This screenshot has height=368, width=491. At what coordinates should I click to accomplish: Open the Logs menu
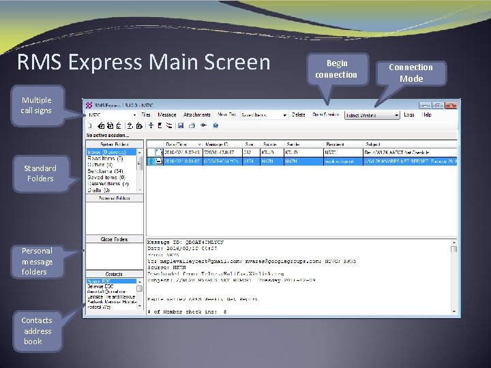(x=409, y=115)
